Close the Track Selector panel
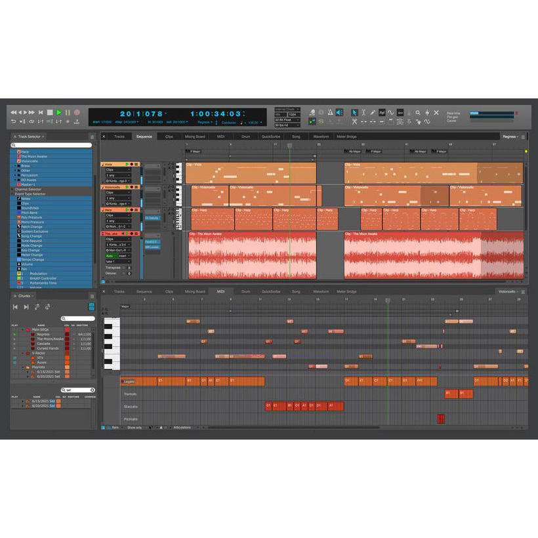The height and width of the screenshot is (538, 538). tap(14, 136)
